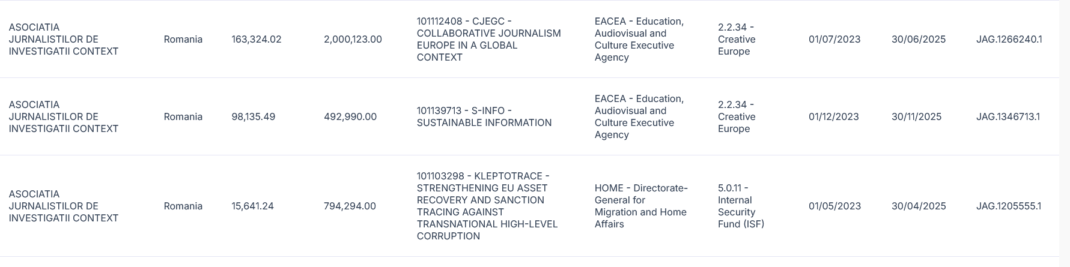Viewport: 1070px width, 267px height.
Task: Click the amount 98,135.49
Action: tap(253, 117)
